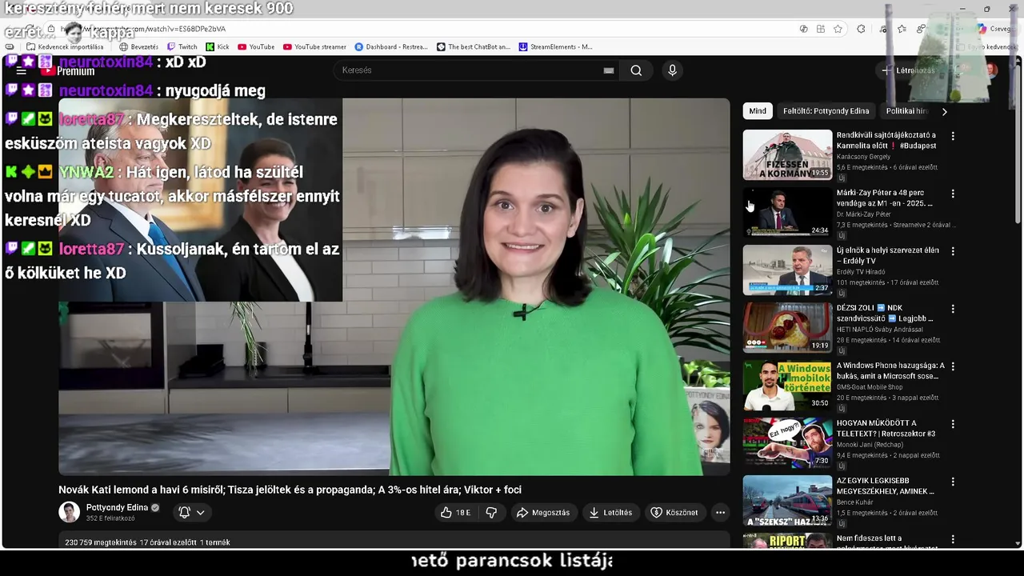Open options for Windows Phone hazugsága video
The width and height of the screenshot is (1024, 576).
[952, 366]
